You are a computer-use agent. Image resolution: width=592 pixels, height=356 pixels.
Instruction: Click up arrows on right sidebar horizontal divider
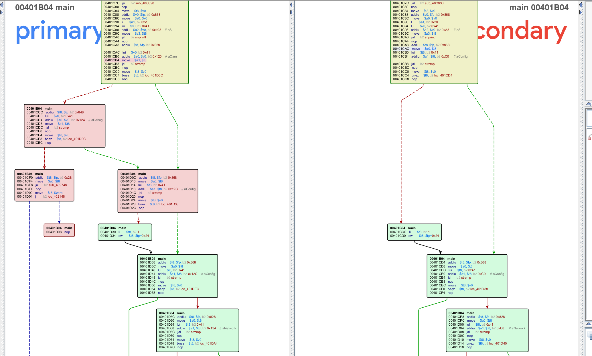click(x=589, y=104)
